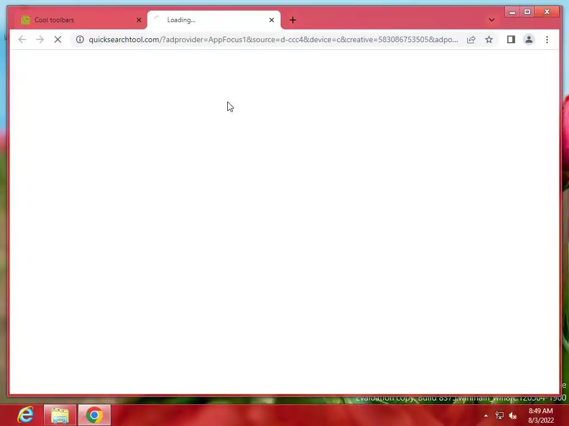Show hidden tray icons arrow
The width and height of the screenshot is (569, 426).
[486, 415]
